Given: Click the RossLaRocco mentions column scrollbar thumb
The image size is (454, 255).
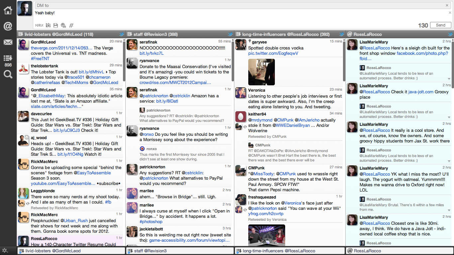Looking at the screenshot, I should pyautogui.click(x=453, y=65).
